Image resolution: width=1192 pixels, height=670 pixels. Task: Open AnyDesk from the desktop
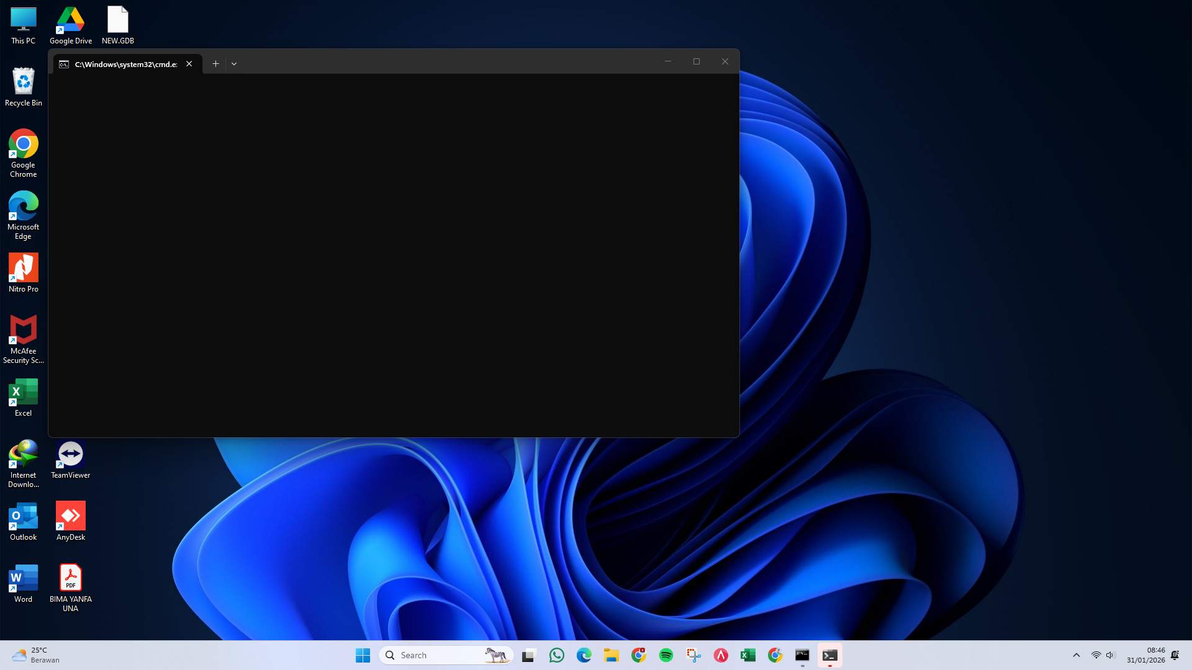point(70,515)
